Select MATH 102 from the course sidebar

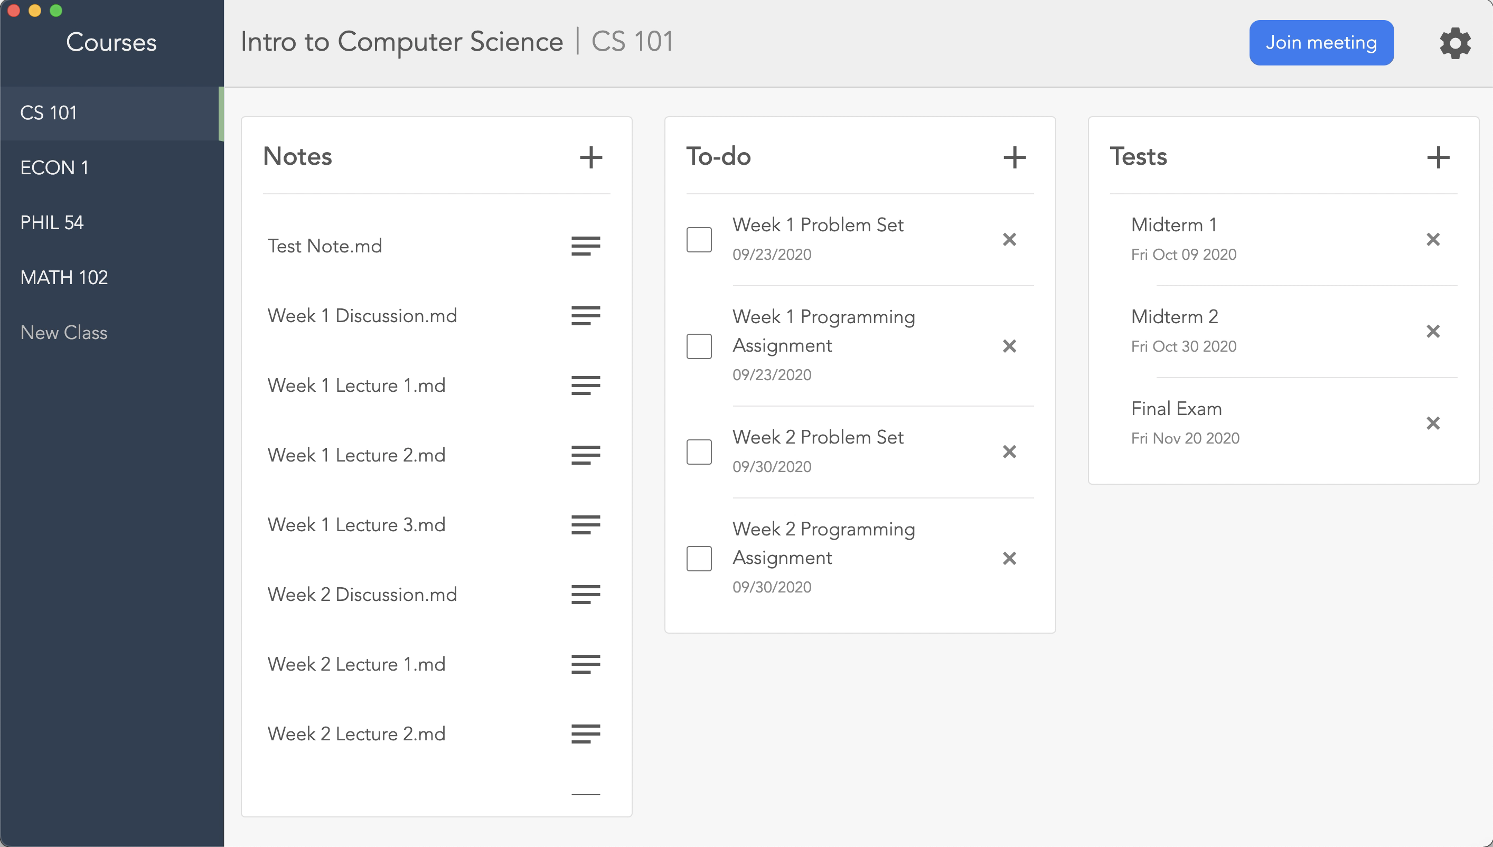tap(65, 278)
